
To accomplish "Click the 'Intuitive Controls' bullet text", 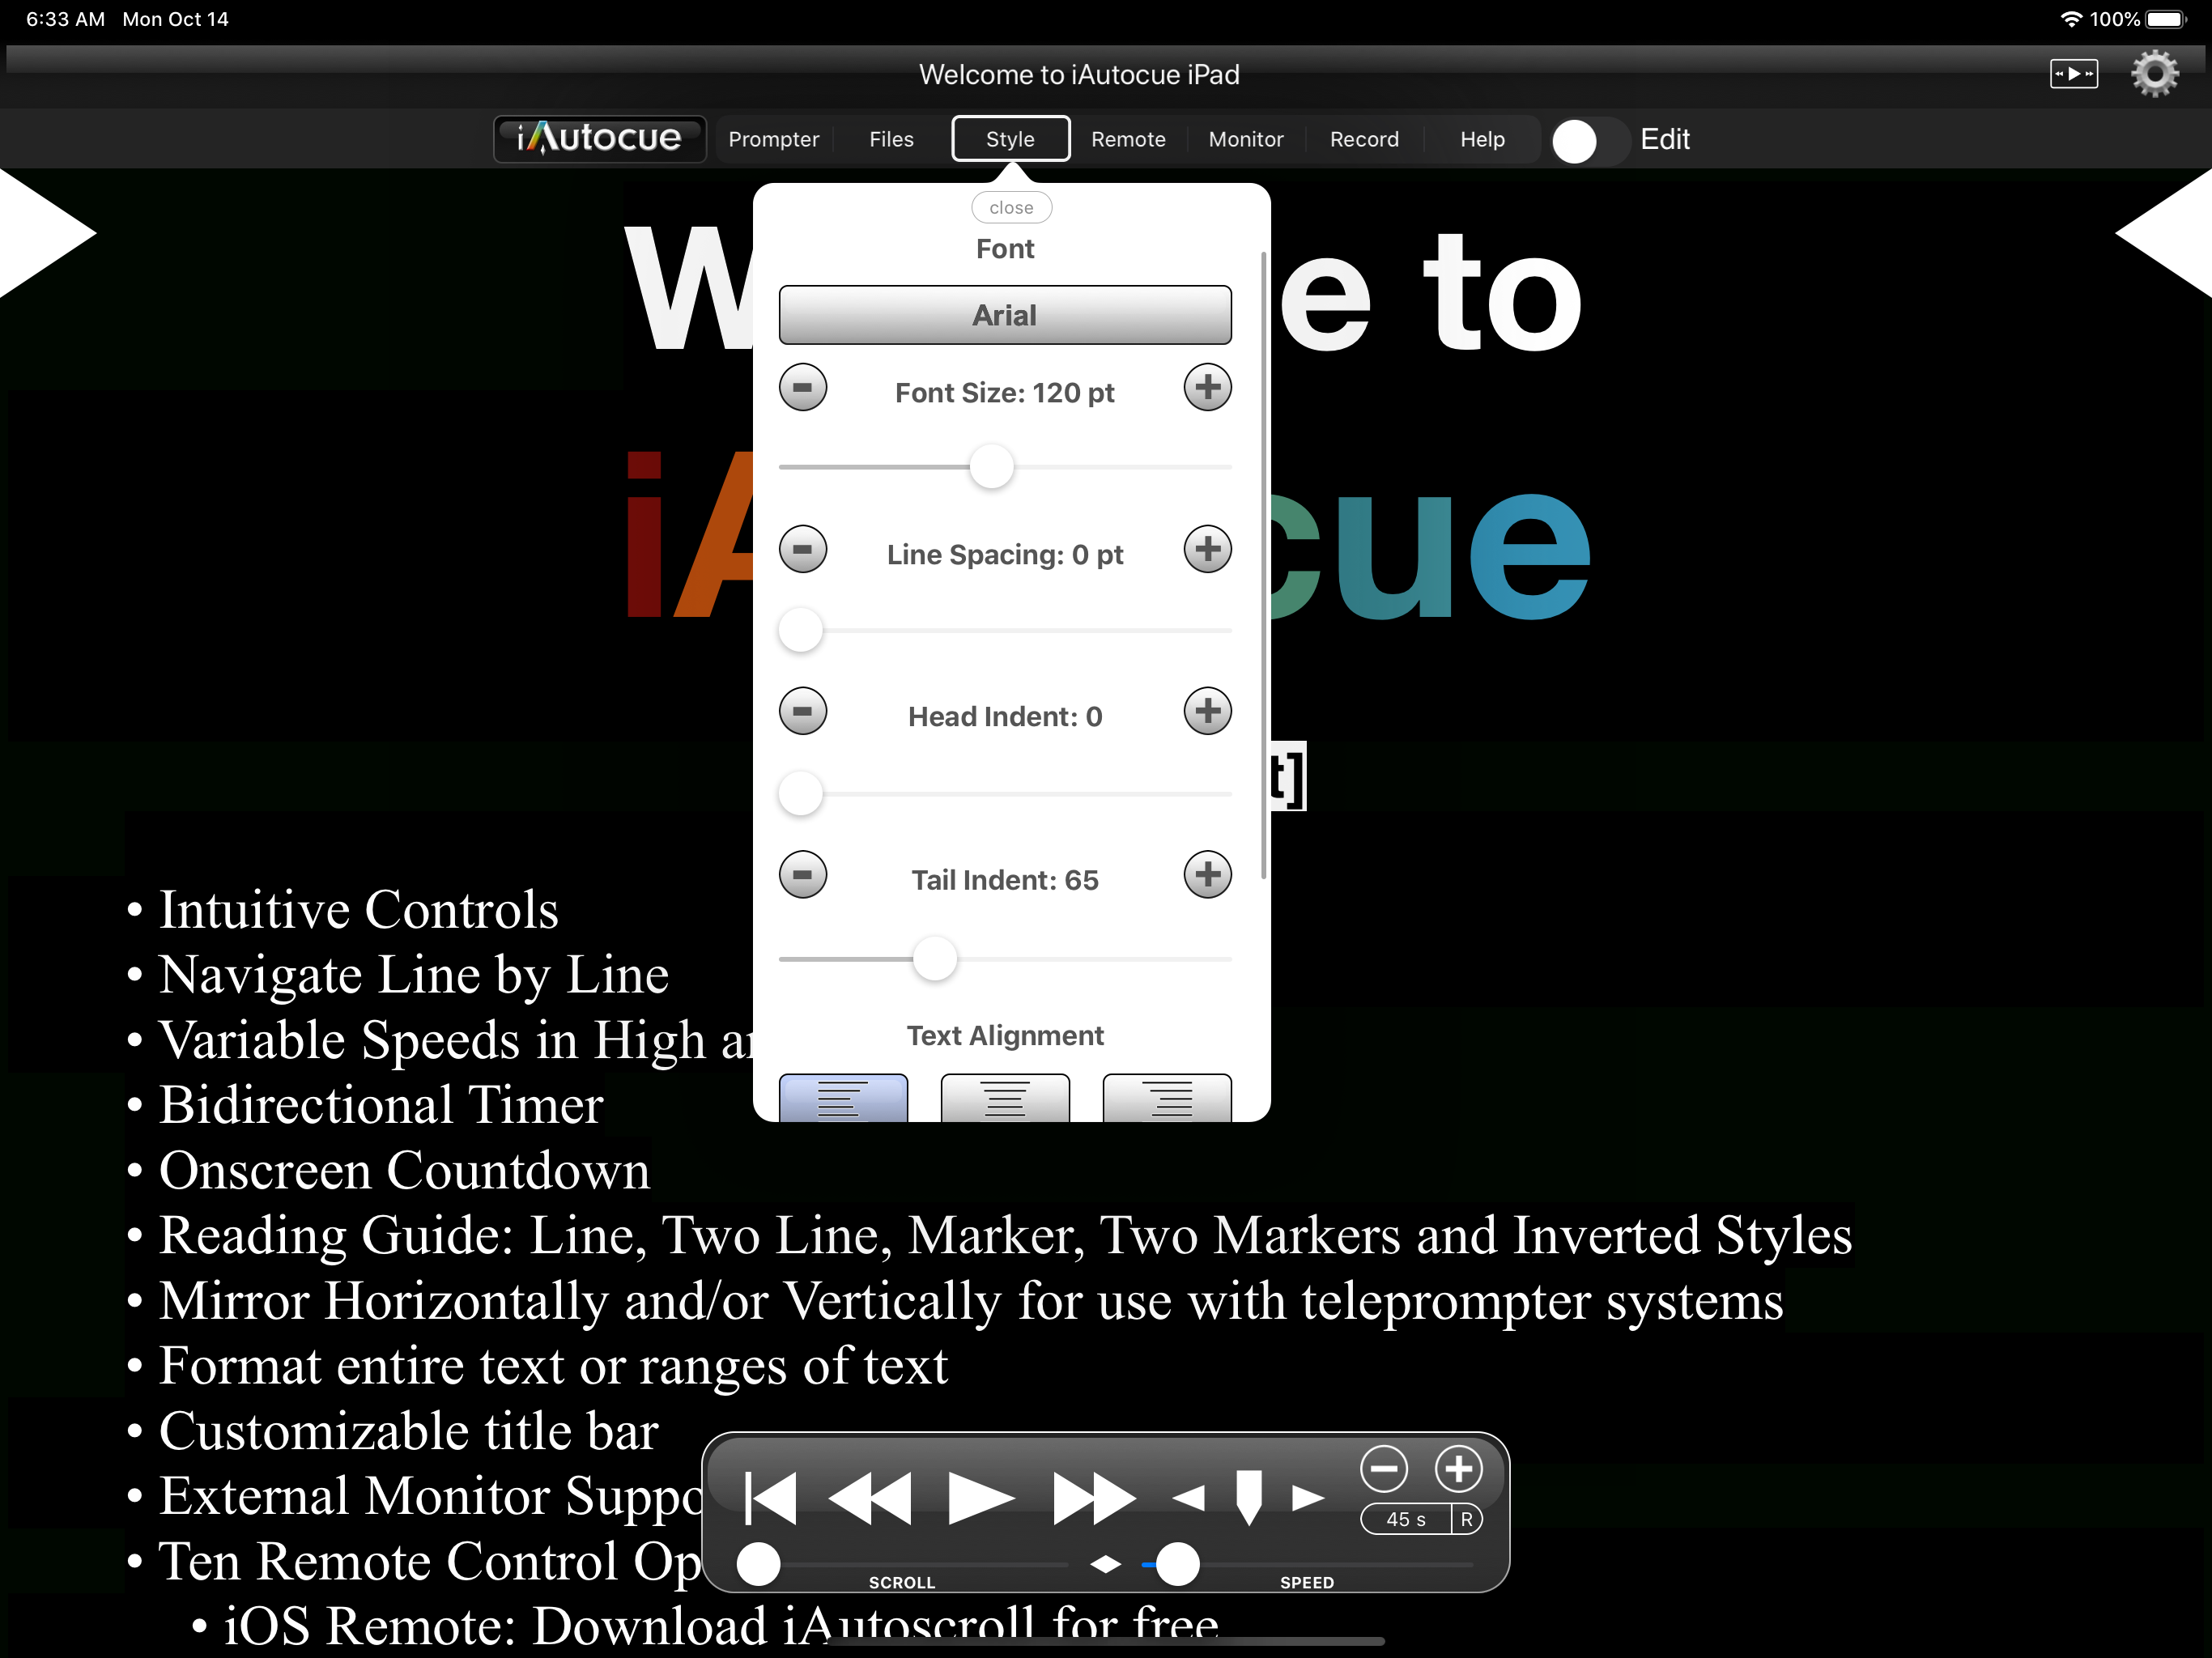I will coord(358,910).
